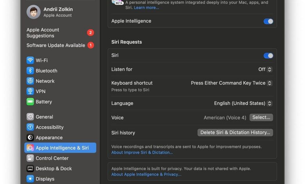Select Accessibility in sidebar
Screen dimensions: 305x184
[x=60, y=127]
